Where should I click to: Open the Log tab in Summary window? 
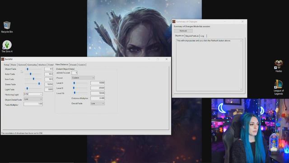[x=202, y=36]
